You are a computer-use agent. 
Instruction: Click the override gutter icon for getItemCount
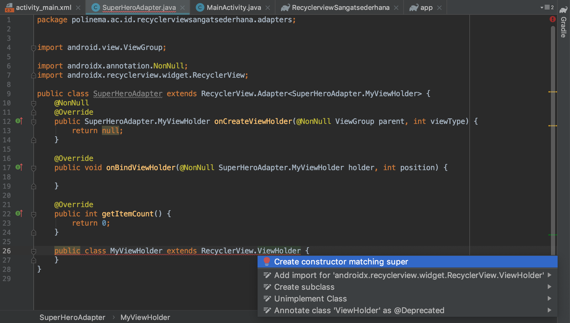pyautogui.click(x=19, y=214)
